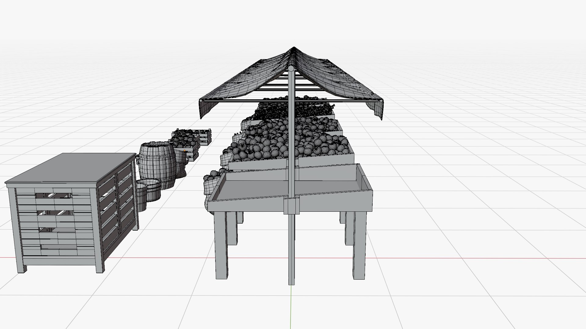Select the large wooden barrel
586x329 pixels.
pos(157,165)
